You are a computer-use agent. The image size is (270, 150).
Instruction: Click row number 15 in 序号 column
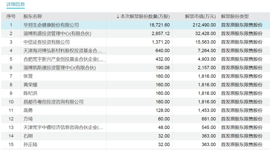(11, 145)
